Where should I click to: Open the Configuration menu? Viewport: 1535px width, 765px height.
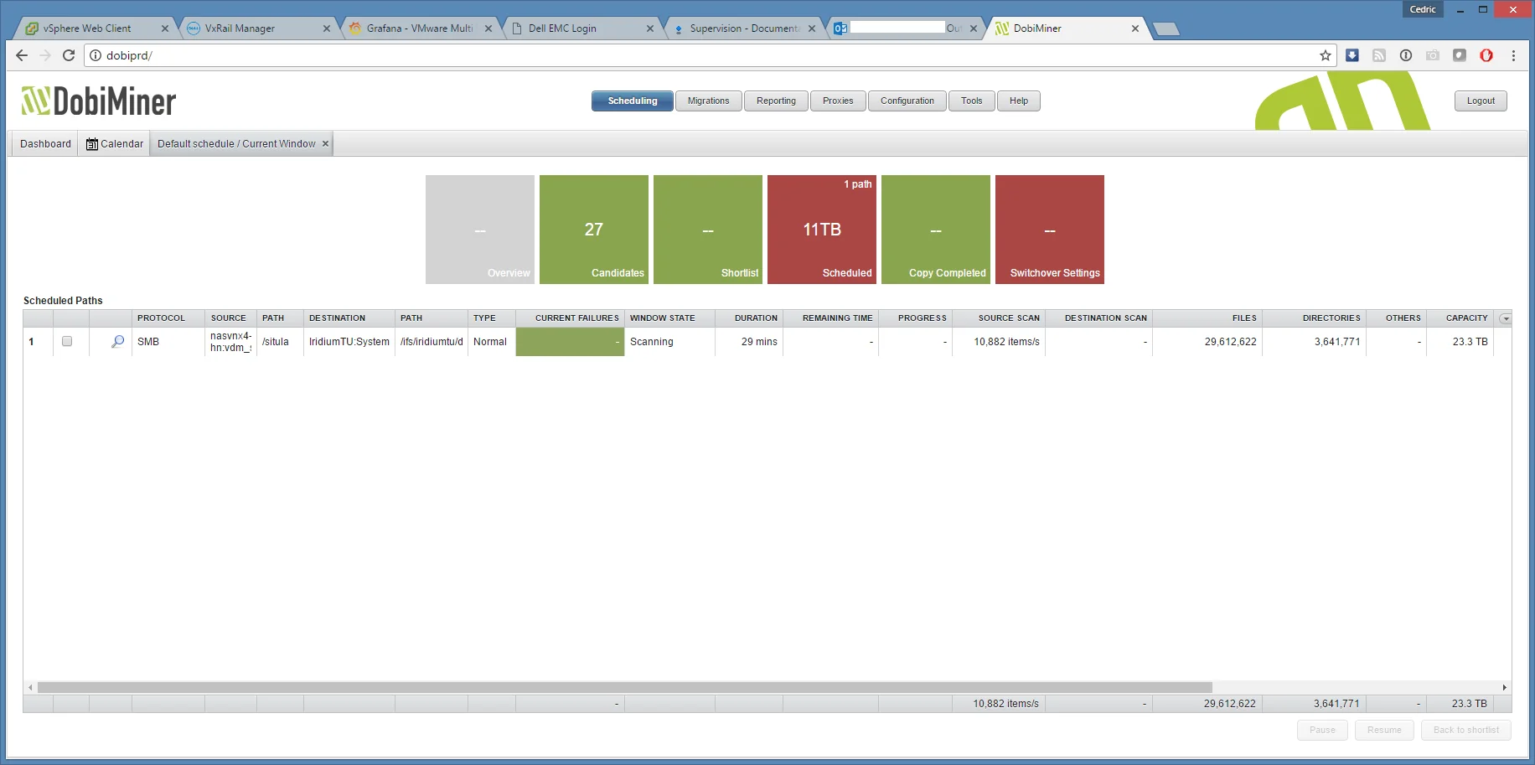[x=907, y=101]
